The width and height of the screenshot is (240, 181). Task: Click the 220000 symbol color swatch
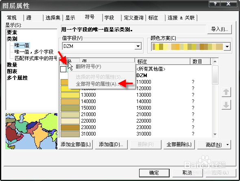pyautogui.click(x=70, y=121)
